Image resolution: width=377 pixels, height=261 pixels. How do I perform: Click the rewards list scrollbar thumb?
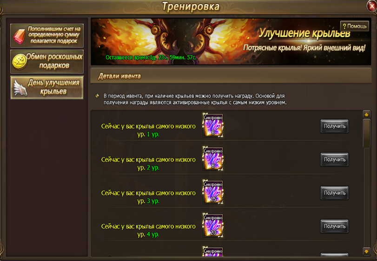point(366,133)
